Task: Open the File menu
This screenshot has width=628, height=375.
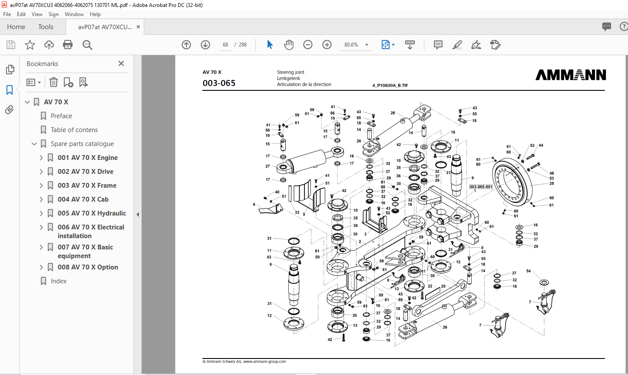Action: 7,14
